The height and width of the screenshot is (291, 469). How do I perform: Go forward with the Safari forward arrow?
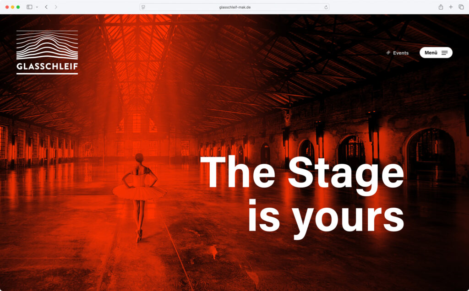(x=56, y=7)
